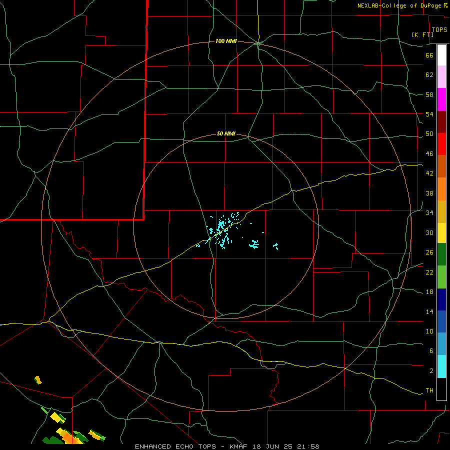Screen dimensions: 450x450
Task: Click the legend value 42
Action: 429,173
